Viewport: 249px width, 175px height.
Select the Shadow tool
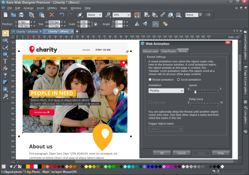pos(5,82)
